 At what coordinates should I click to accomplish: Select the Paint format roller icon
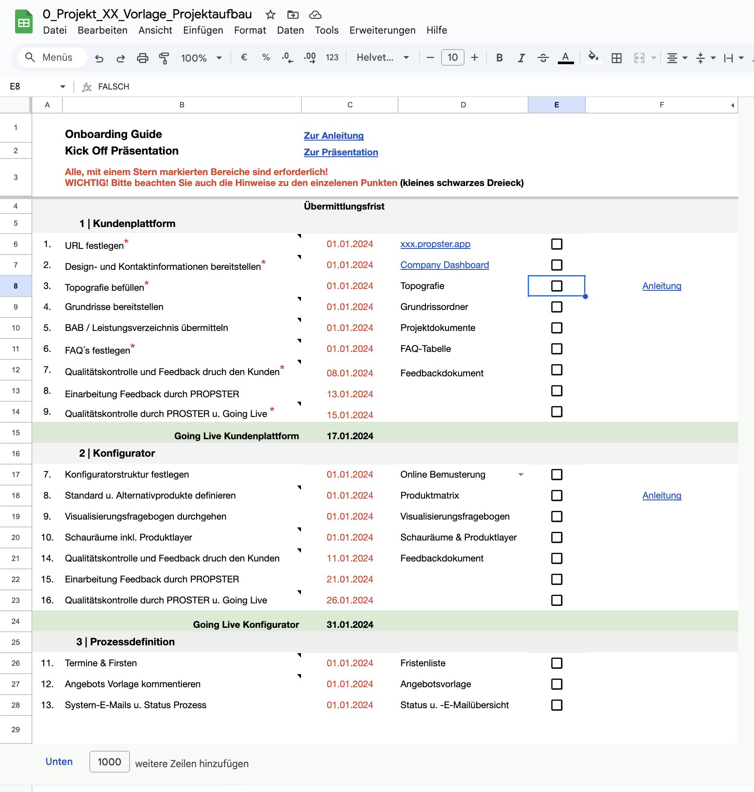coord(164,58)
